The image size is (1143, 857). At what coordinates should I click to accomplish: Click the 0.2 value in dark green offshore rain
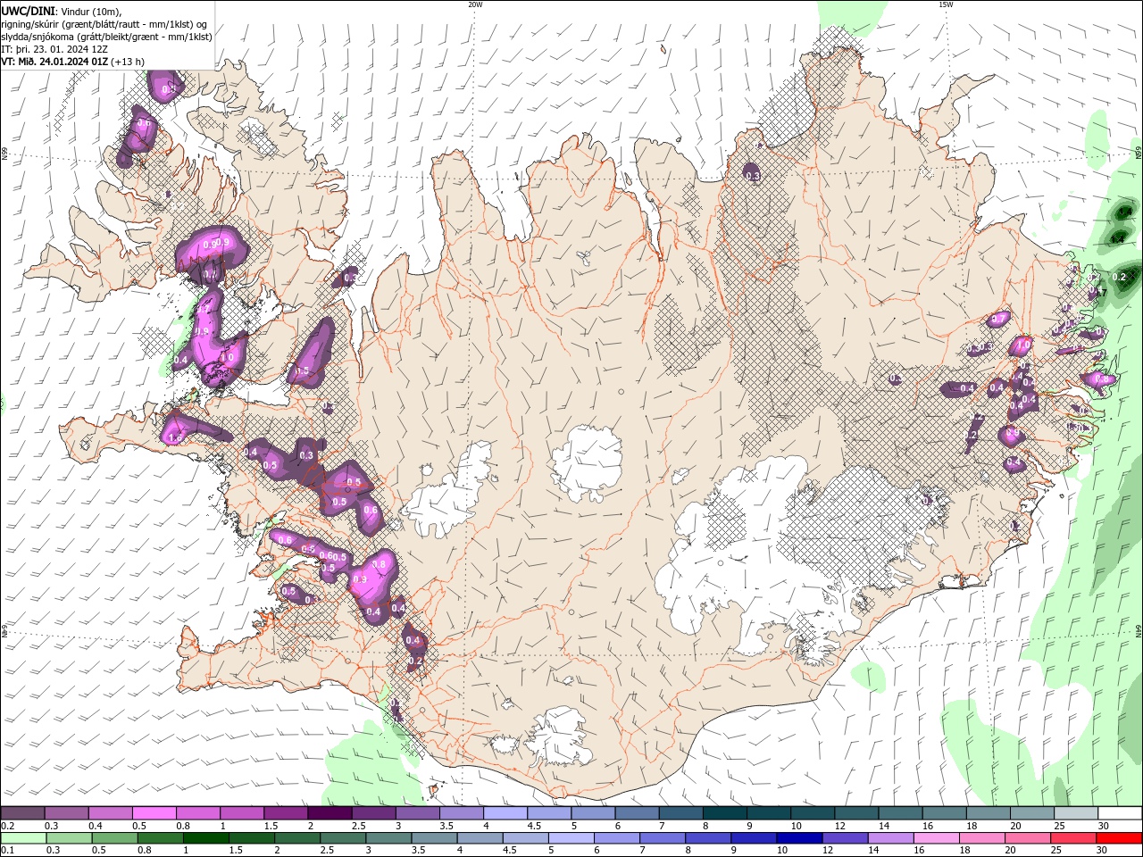[x=1119, y=277]
